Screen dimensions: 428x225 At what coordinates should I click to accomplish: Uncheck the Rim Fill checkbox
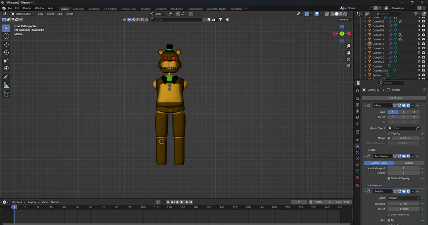389,220
